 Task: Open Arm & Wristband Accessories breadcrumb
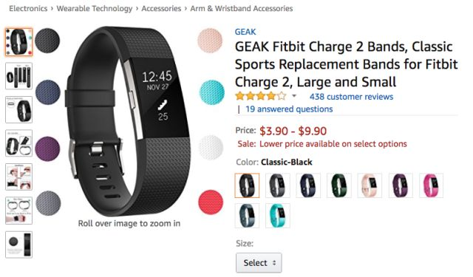tap(242, 8)
